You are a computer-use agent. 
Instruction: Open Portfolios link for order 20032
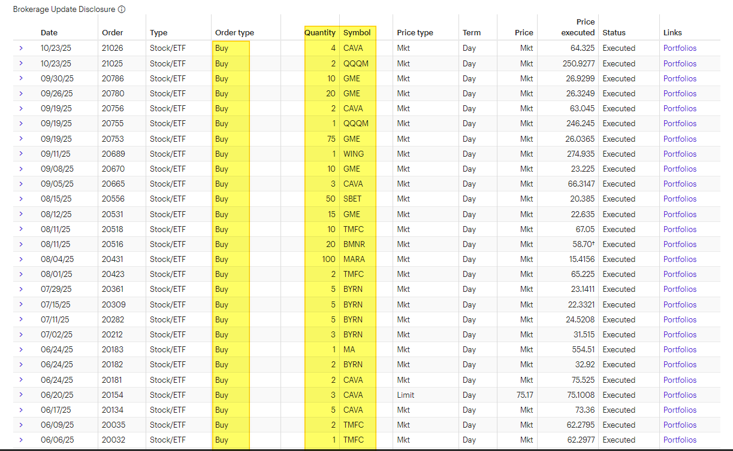(x=680, y=440)
